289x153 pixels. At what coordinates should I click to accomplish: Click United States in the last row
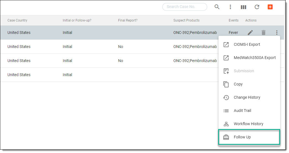(x=19, y=75)
